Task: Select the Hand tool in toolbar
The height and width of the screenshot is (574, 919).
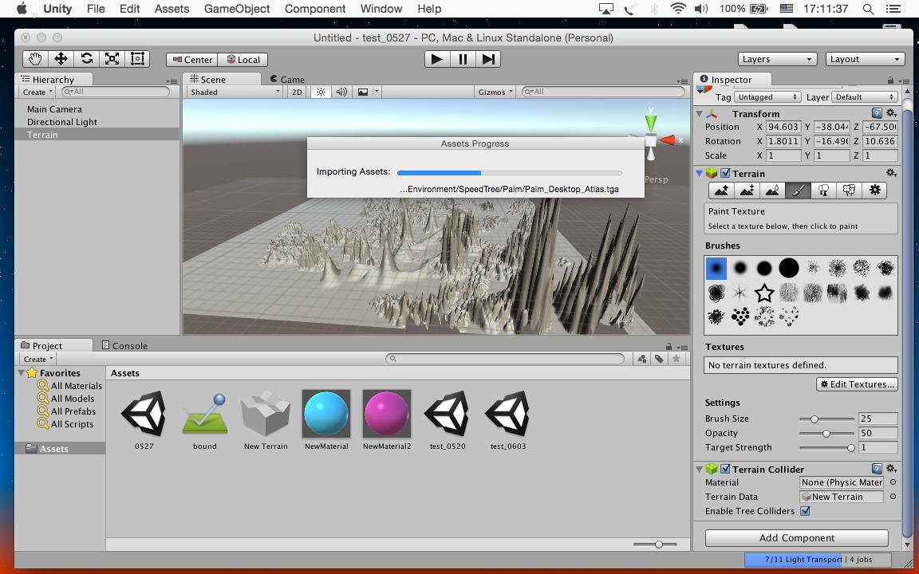Action: (x=35, y=59)
